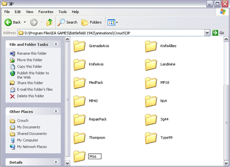Screen dimensions: 230x167
Task: Click inside the M16 folder name edit box
Action: [x=95, y=156]
